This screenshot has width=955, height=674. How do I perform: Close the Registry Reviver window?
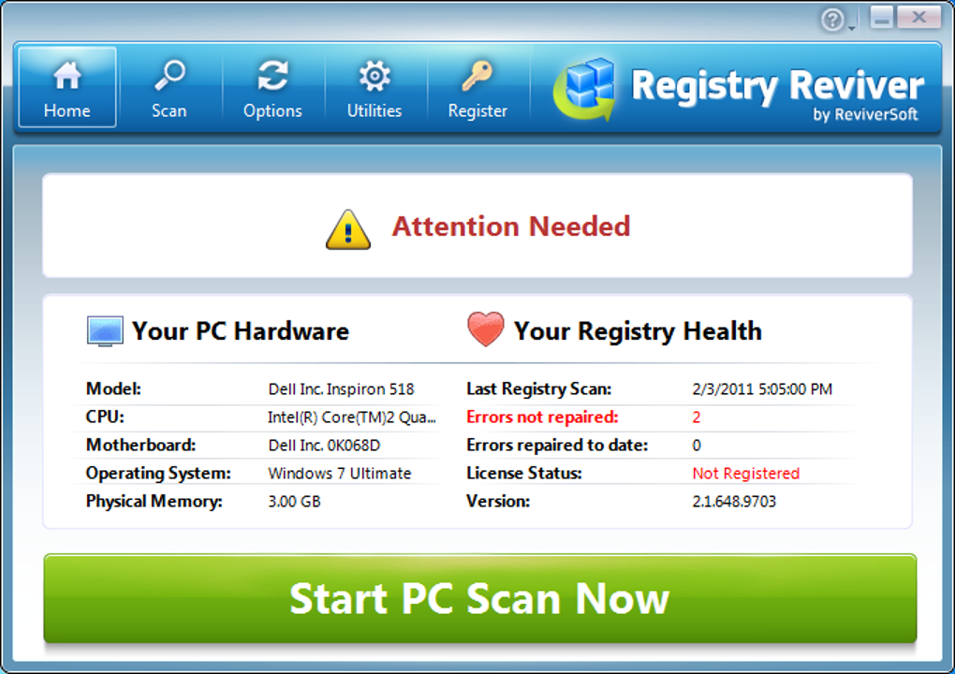point(919,17)
